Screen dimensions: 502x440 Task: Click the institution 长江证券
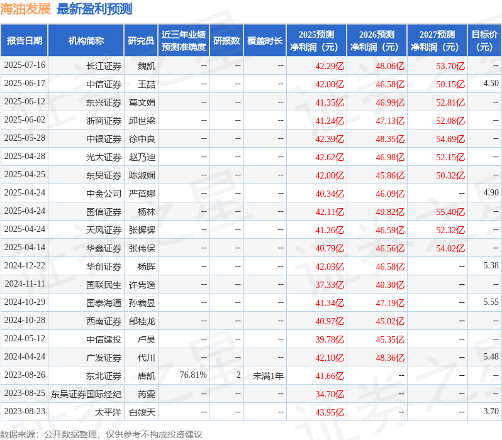click(x=104, y=66)
